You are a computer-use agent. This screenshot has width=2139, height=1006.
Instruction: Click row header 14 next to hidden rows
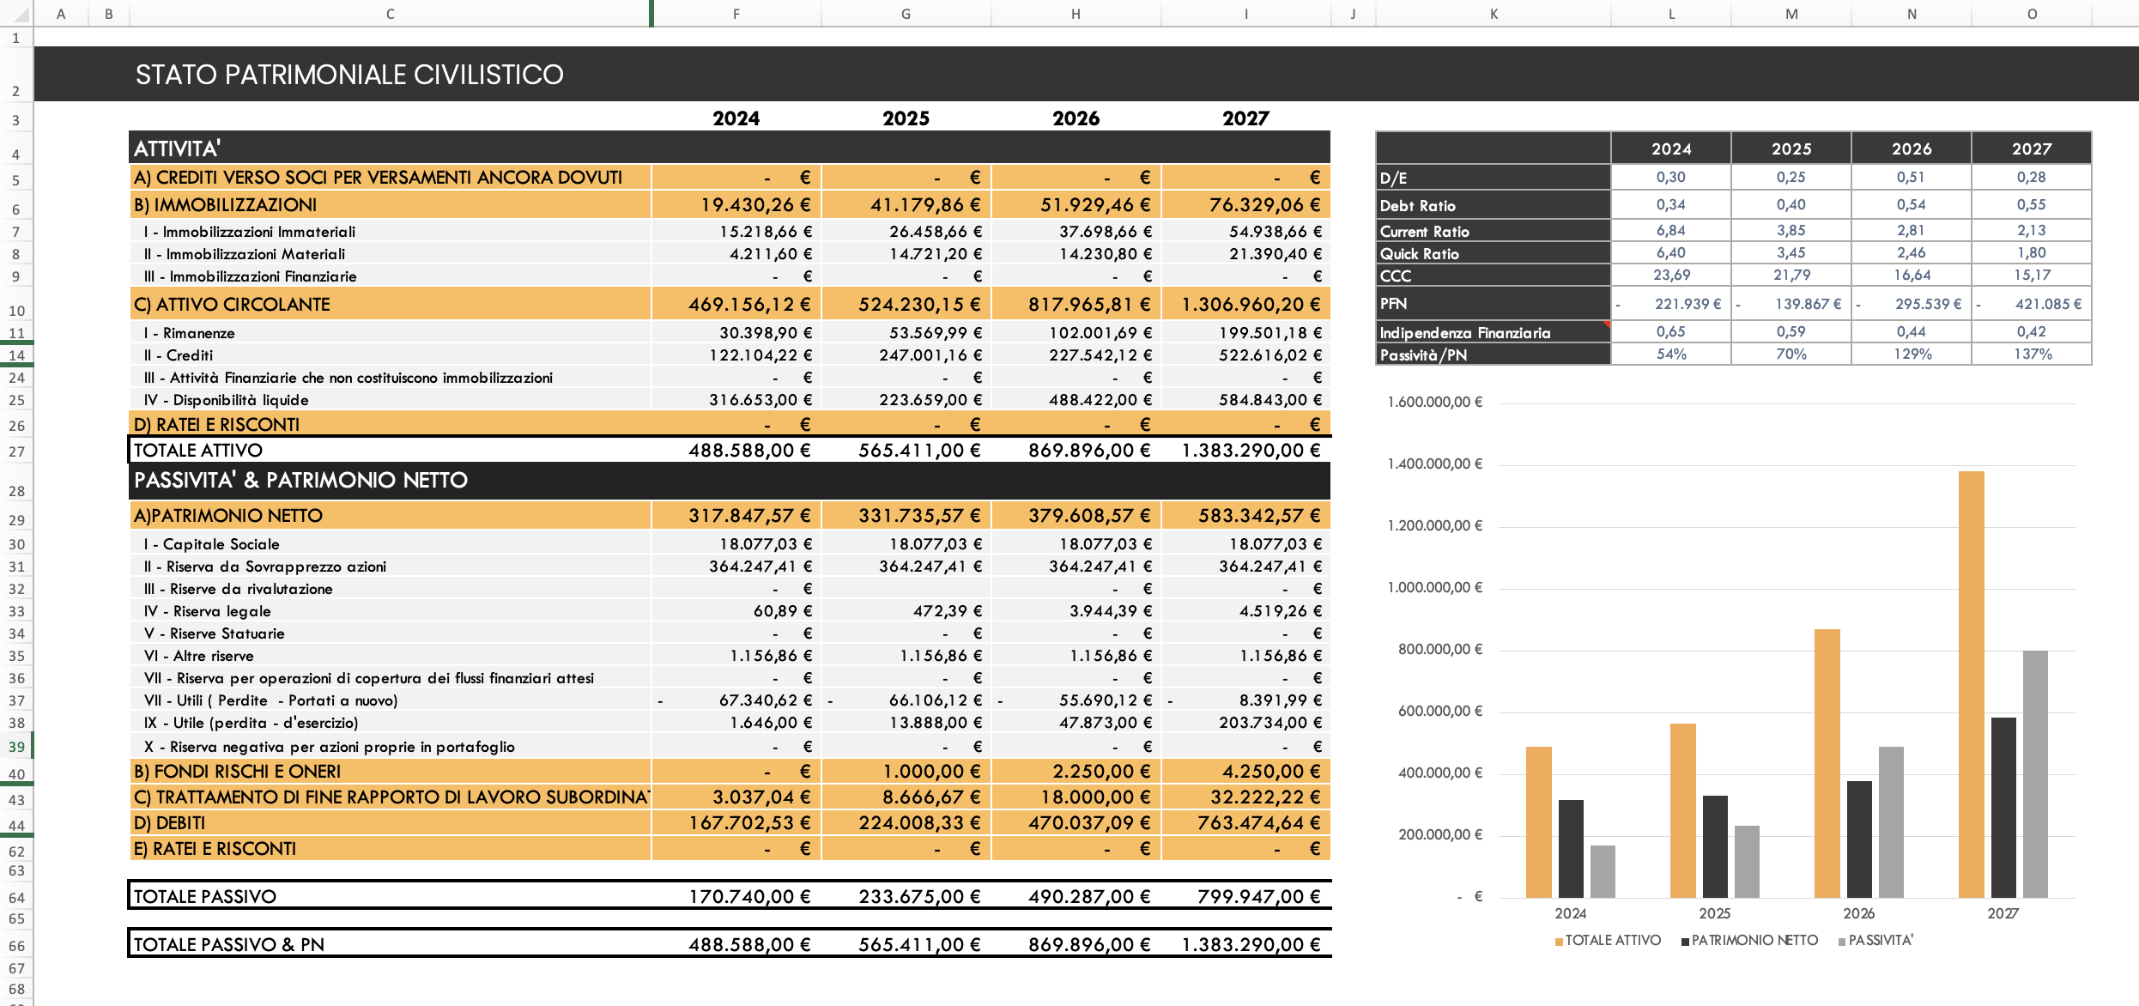click(16, 355)
